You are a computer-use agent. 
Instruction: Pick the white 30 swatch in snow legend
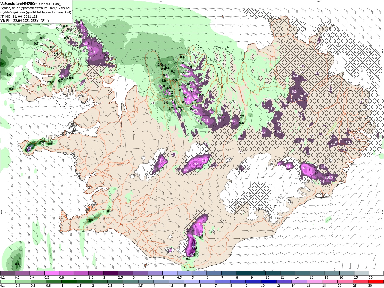click(376, 273)
